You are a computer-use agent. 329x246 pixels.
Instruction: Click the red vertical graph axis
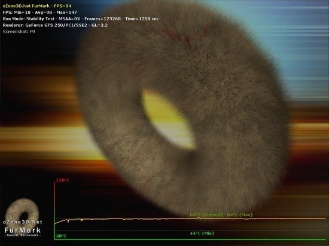click(54, 210)
